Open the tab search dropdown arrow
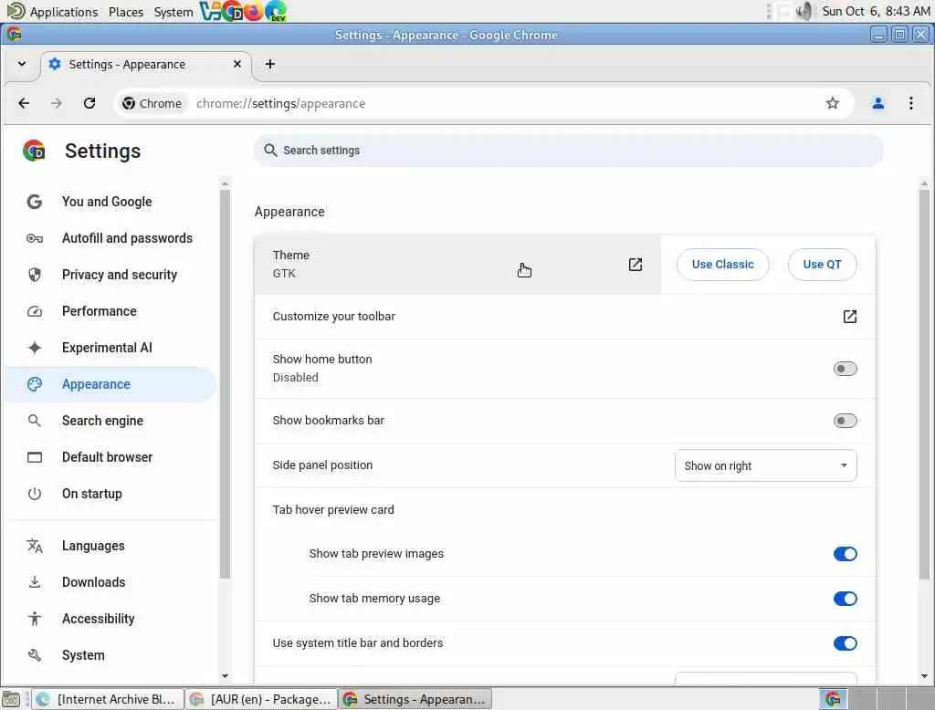This screenshot has width=935, height=710. 22,64
